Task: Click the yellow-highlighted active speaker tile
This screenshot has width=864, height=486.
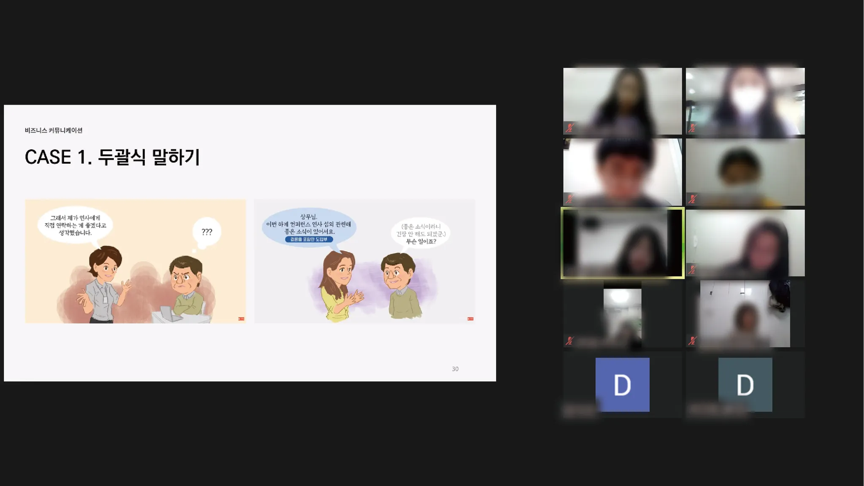Action: click(622, 243)
